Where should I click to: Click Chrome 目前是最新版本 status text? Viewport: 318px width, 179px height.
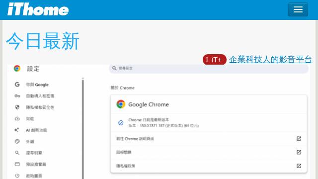[149, 120]
